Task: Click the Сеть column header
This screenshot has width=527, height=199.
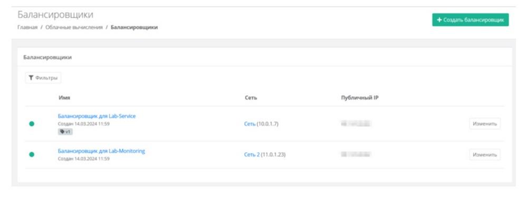Action: [x=251, y=97]
